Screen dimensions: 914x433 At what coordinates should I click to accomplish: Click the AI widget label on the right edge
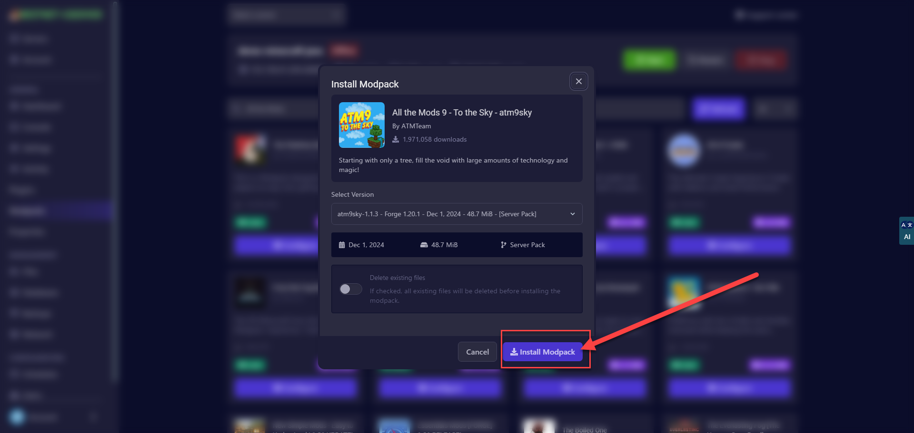coord(907,237)
